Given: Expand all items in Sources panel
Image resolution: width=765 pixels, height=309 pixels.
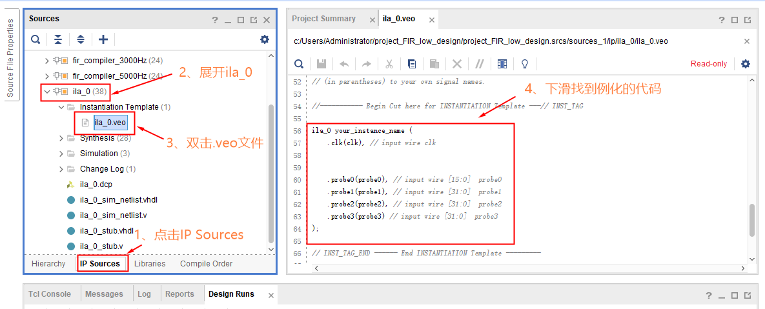Looking at the screenshot, I should tap(81, 39).
